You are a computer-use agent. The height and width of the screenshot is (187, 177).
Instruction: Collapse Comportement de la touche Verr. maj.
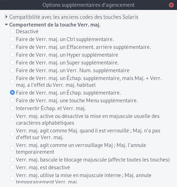click(x=6, y=25)
